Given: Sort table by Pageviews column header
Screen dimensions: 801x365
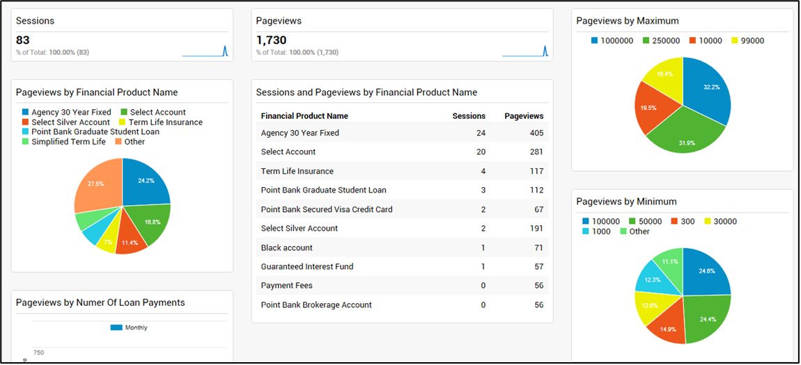Looking at the screenshot, I should click(524, 116).
